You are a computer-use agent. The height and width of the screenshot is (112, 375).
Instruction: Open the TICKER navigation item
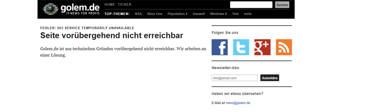(x=125, y=5)
